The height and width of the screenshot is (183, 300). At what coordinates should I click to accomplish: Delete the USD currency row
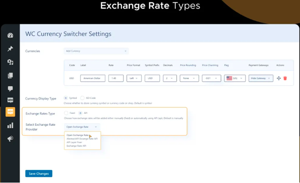285,78
